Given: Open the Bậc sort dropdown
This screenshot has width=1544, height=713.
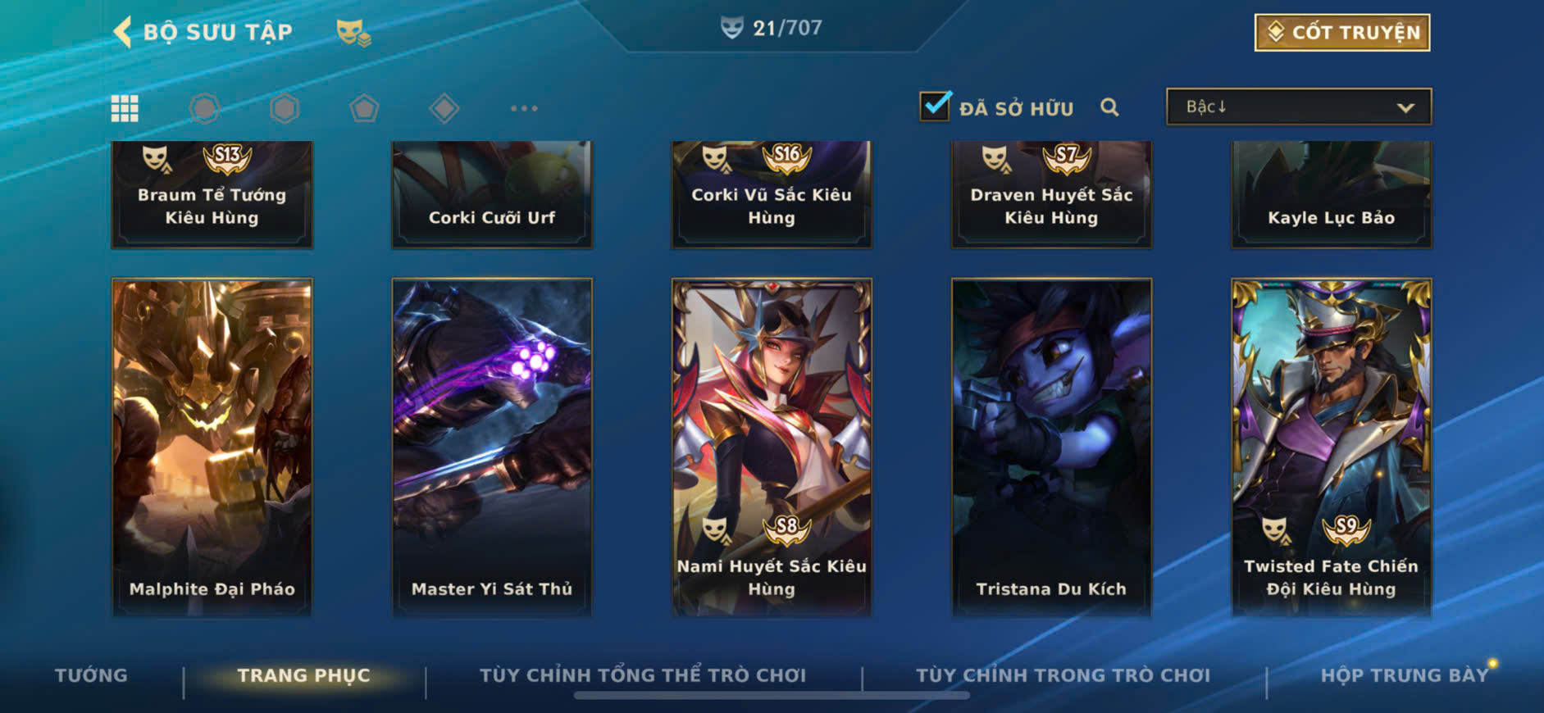Looking at the screenshot, I should [x=1299, y=107].
